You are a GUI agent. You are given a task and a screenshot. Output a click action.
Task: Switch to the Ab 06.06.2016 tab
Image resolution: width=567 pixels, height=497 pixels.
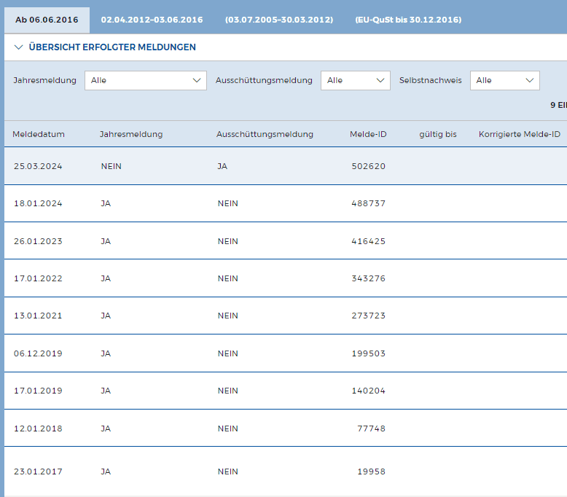tap(47, 20)
